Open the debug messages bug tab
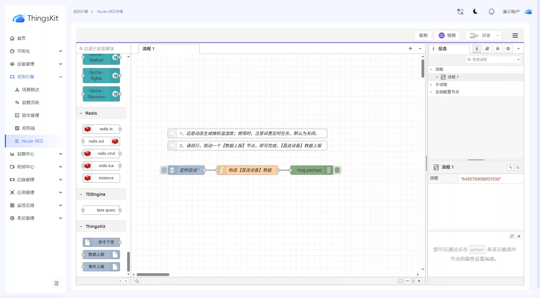540x298 pixels. pos(497,49)
